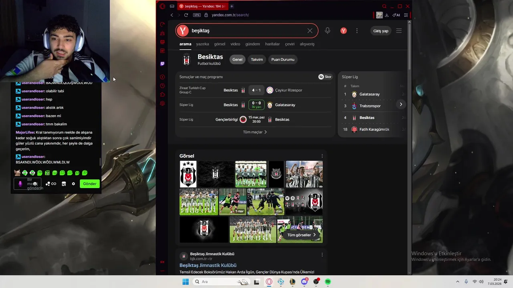Viewport: 513px width, 288px height.
Task: Open Twitch icon in Opera sidebar
Action: [x=162, y=64]
